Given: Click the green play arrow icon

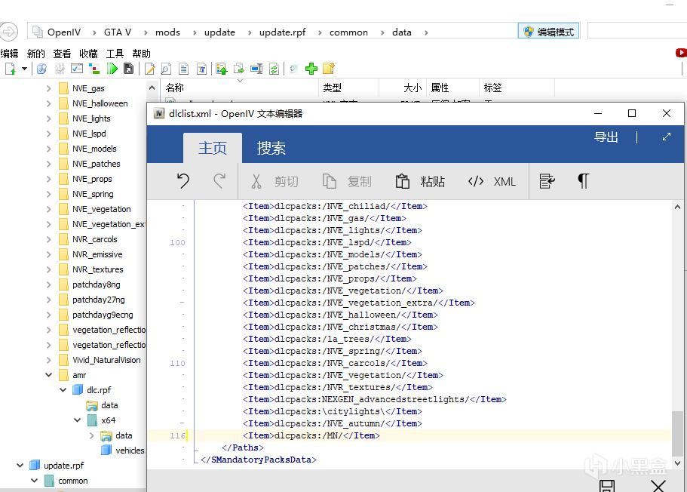Looking at the screenshot, I should tap(112, 69).
